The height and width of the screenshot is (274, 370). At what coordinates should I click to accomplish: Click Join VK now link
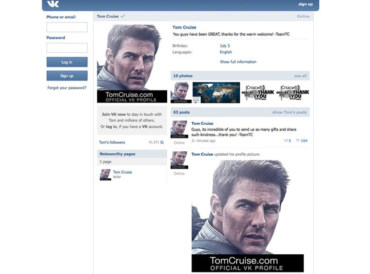[114, 114]
